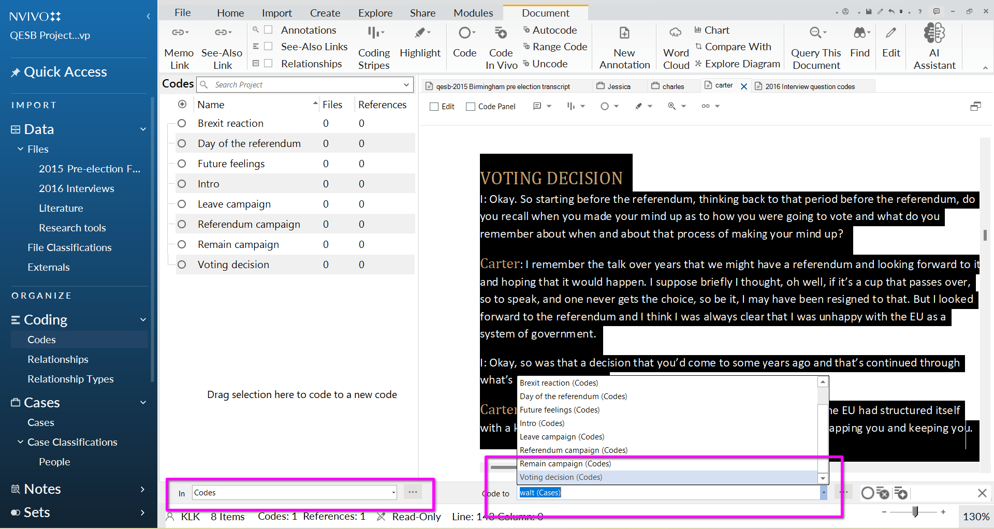The height and width of the screenshot is (529, 994).
Task: Click the Find binoculars icon
Action: [x=859, y=33]
